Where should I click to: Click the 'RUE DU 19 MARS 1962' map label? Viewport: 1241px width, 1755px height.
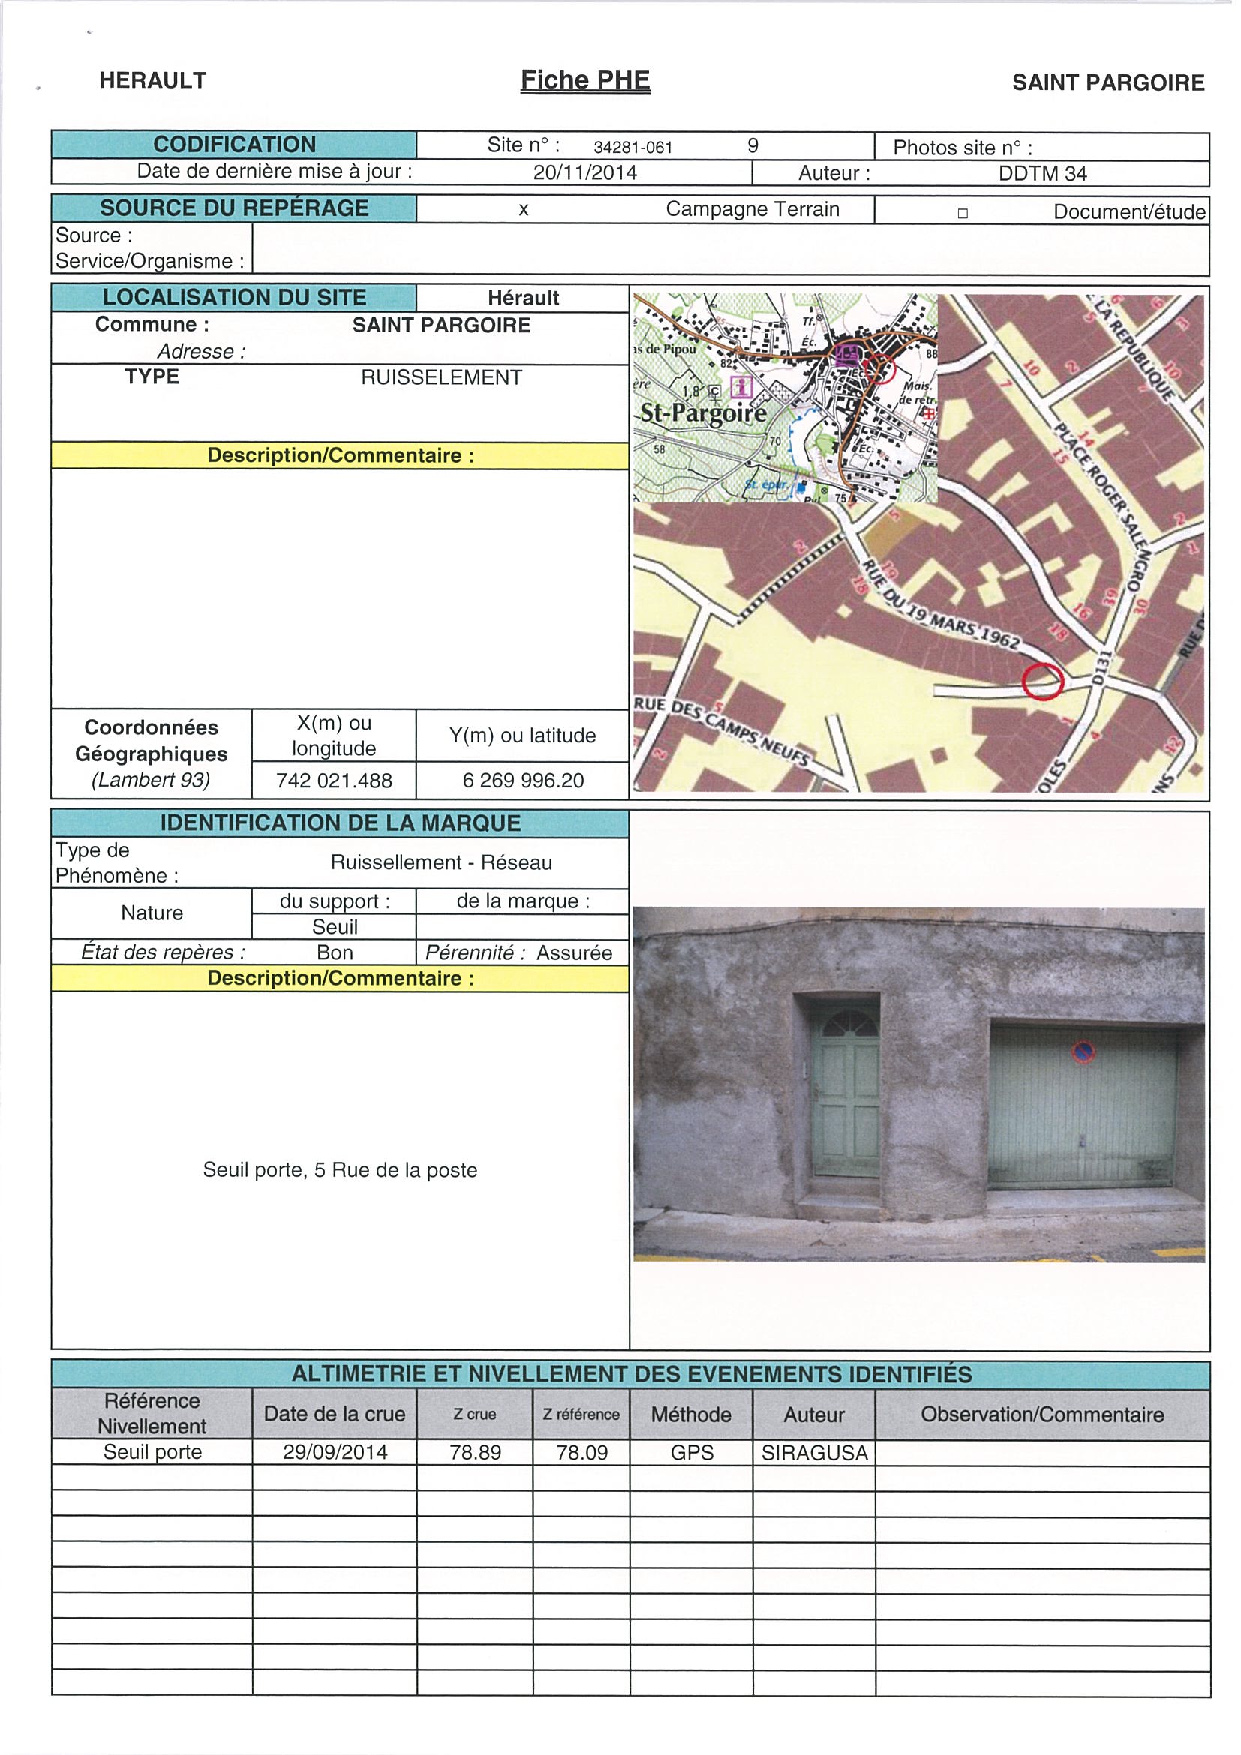pyautogui.click(x=940, y=606)
